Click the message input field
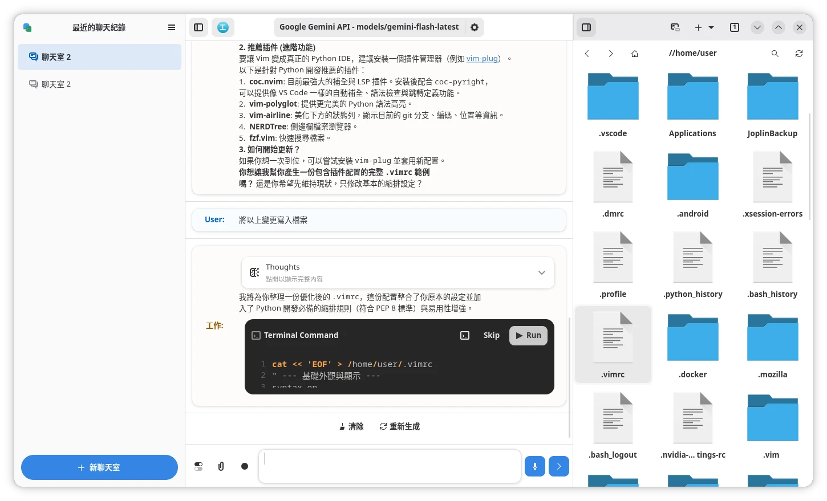Image resolution: width=827 pixels, height=501 pixels. coord(390,466)
